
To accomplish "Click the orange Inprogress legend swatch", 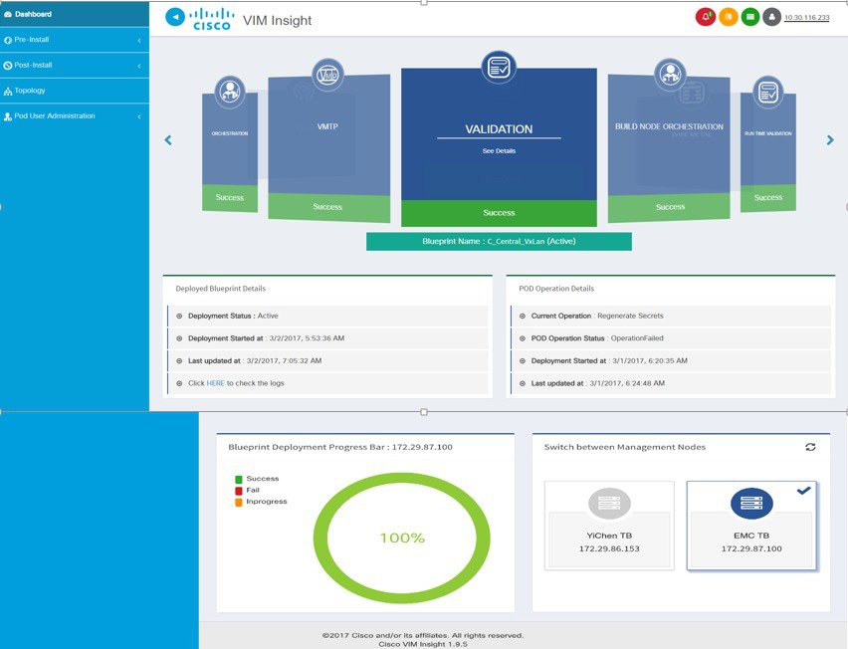I will point(239,502).
